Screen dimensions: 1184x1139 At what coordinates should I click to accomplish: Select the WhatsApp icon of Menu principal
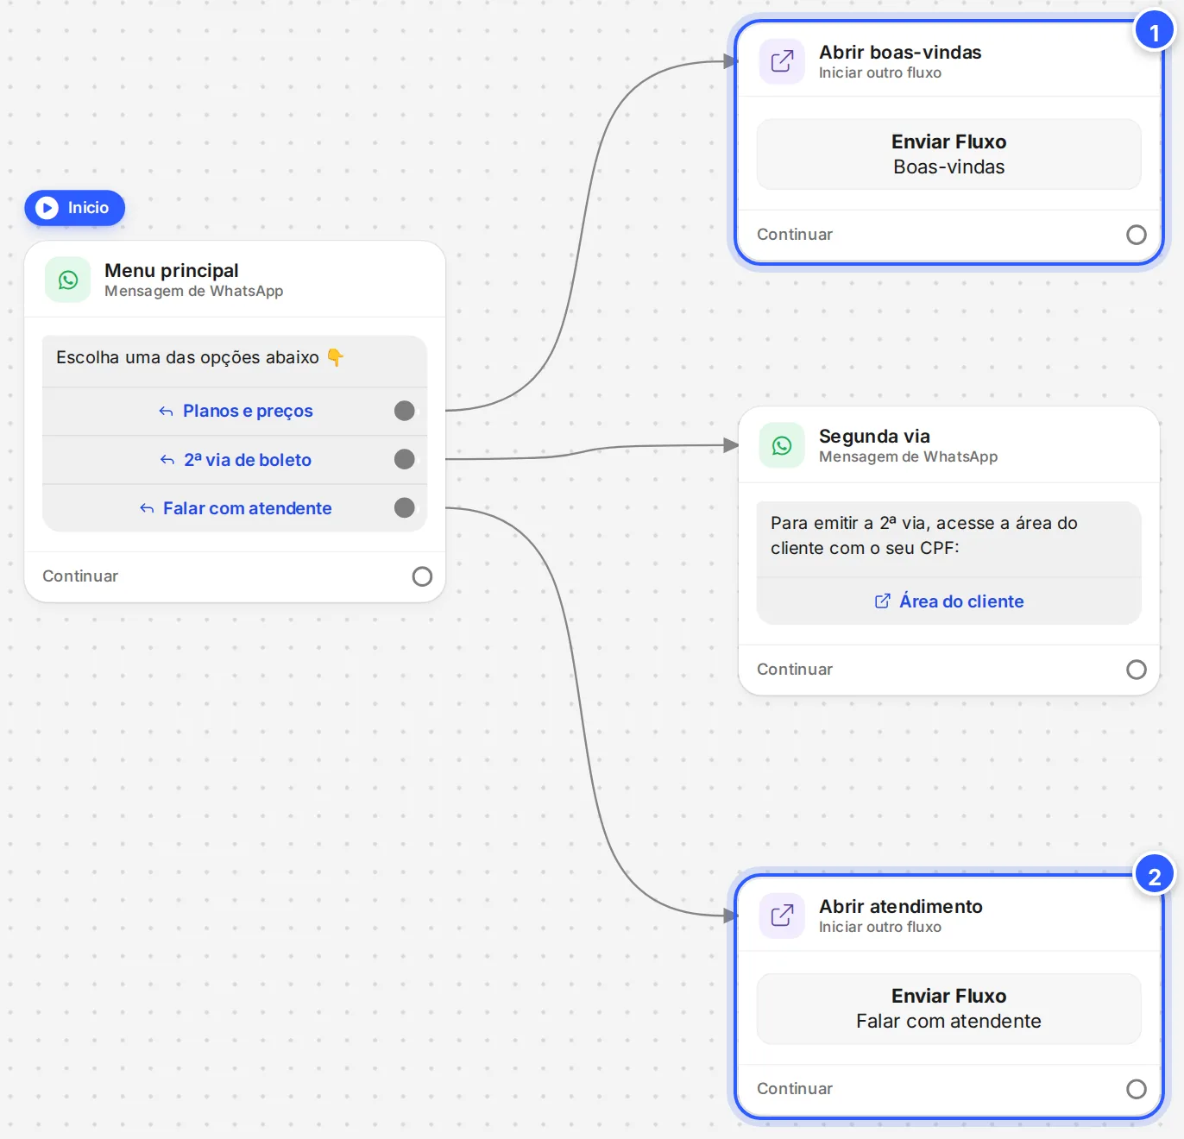pos(68,280)
